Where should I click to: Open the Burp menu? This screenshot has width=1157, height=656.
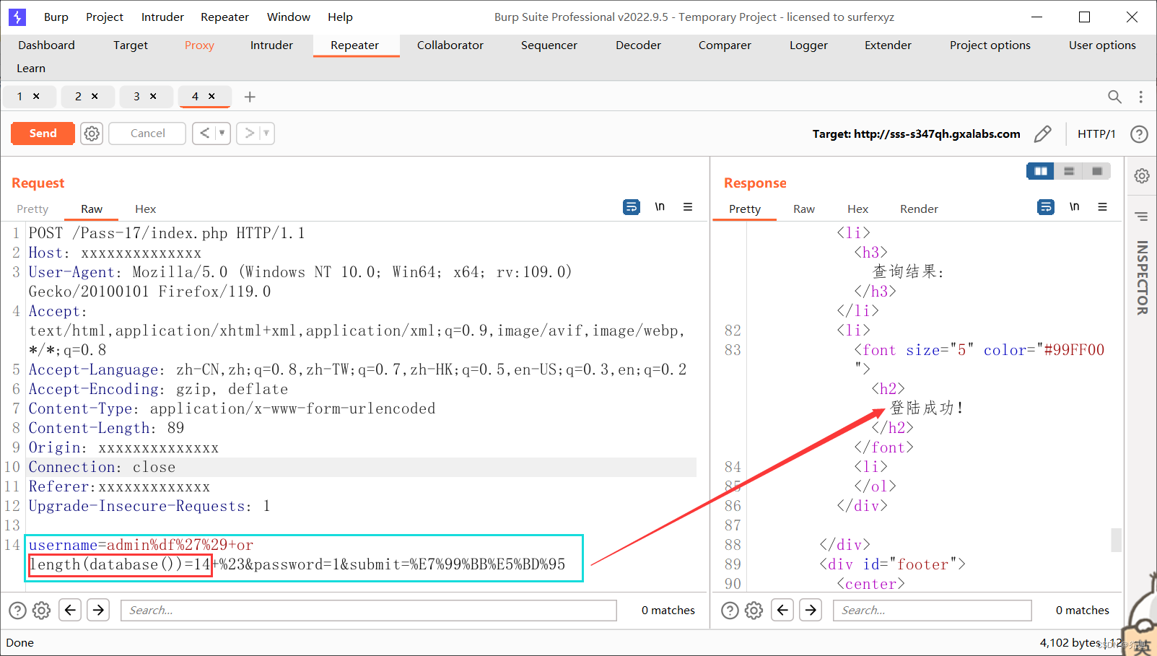pyautogui.click(x=56, y=17)
